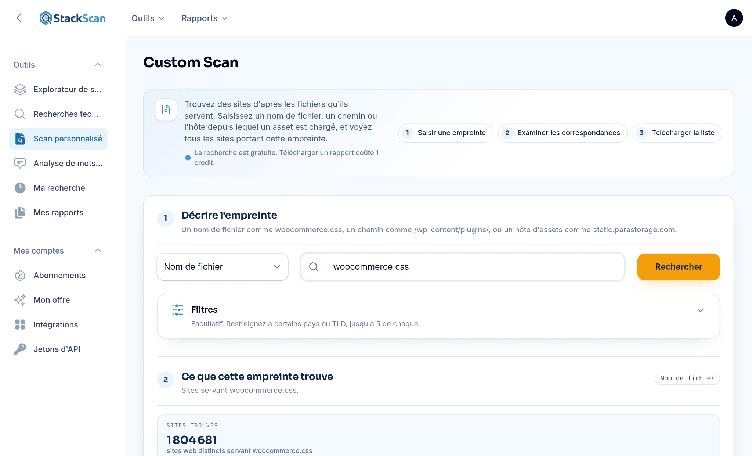The image size is (752, 456).
Task: Open Intégrations page
Action: [x=58, y=324]
